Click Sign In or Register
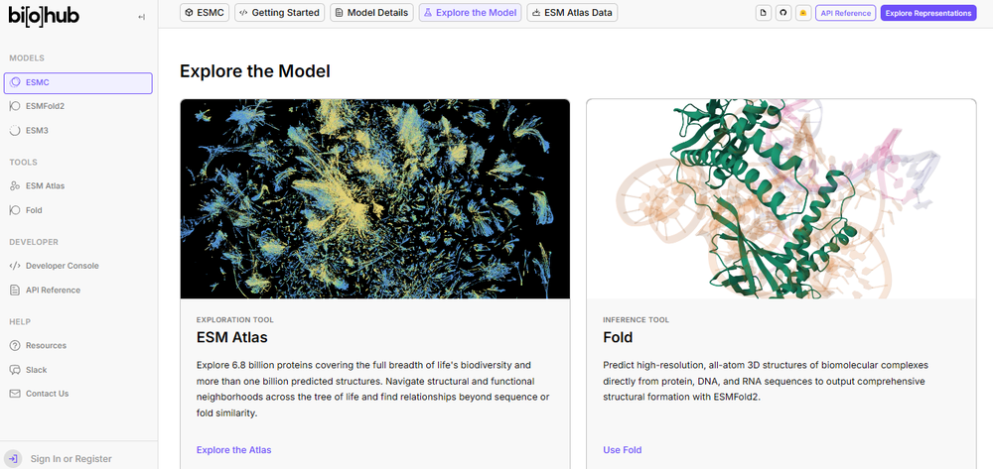 [71, 459]
